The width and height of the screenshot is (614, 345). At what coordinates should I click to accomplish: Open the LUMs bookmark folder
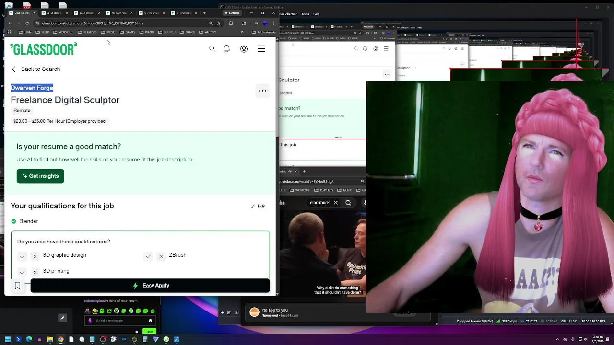25,32
